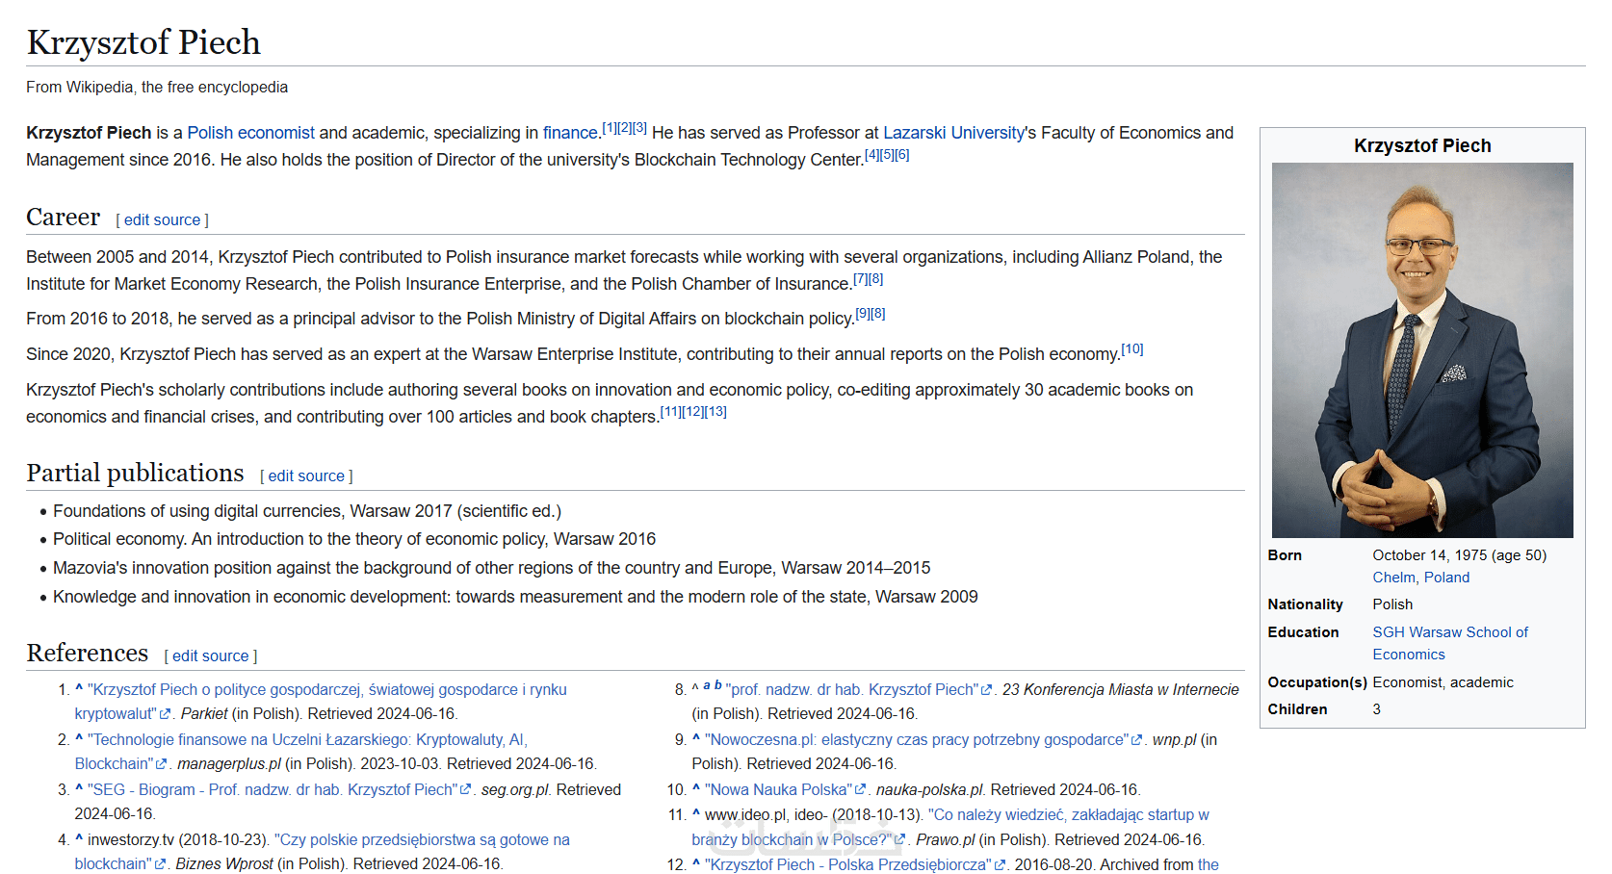This screenshot has height=874, width=1612.
Task: Open the 'SEG - Biogram' reference link
Action: (x=278, y=790)
